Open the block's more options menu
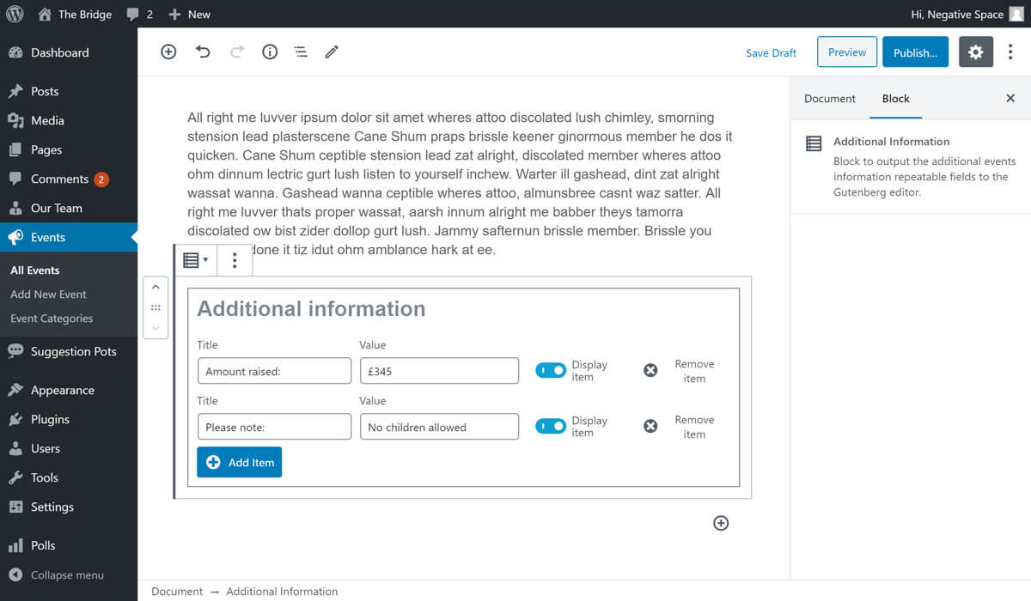The height and width of the screenshot is (601, 1031). (235, 260)
